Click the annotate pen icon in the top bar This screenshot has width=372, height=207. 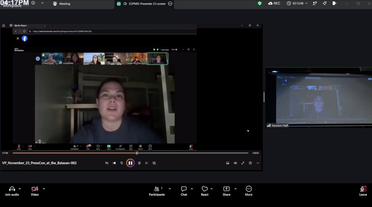coord(315,3)
